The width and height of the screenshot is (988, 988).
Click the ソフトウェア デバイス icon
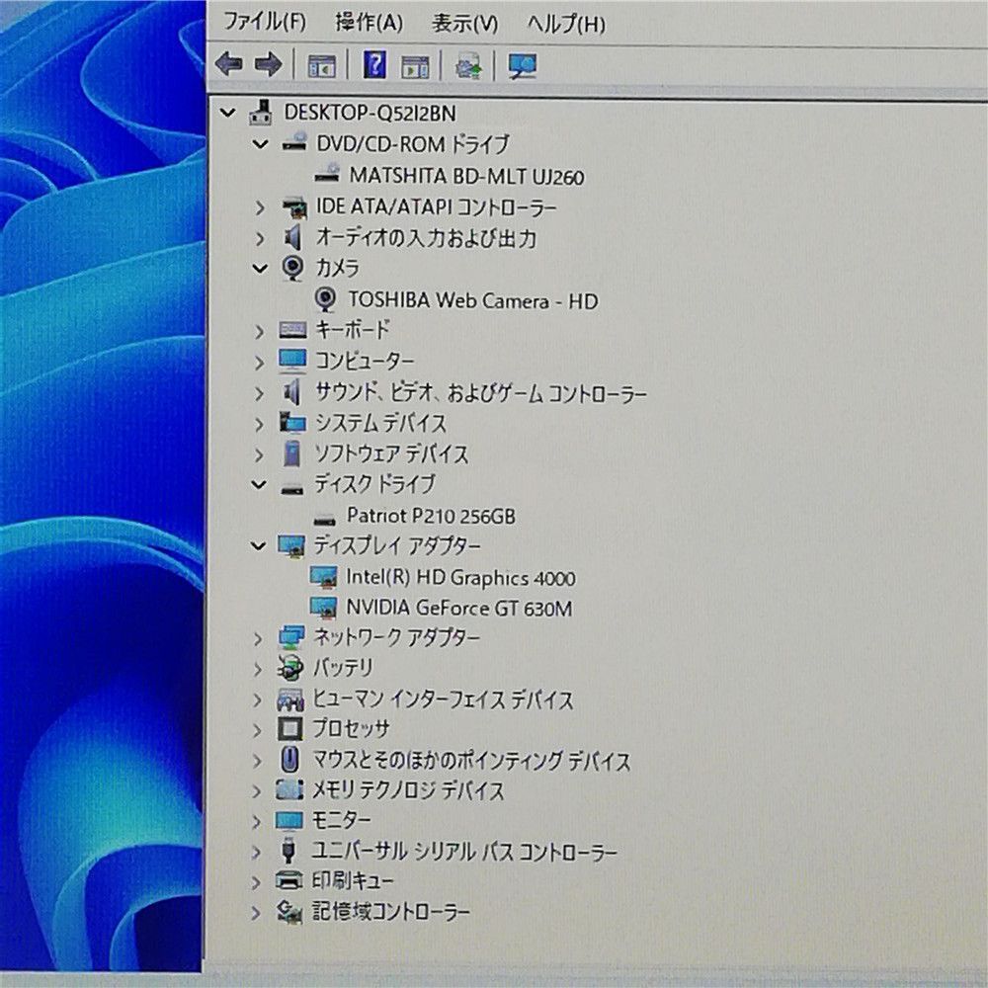click(291, 453)
